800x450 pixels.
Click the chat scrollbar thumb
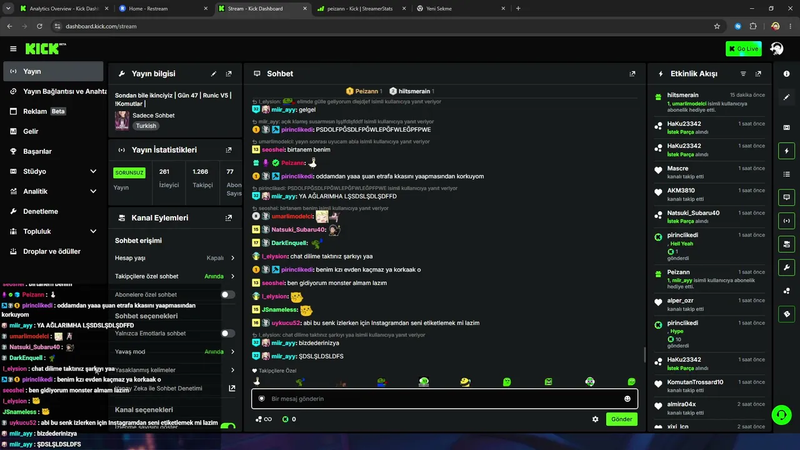[x=644, y=356]
